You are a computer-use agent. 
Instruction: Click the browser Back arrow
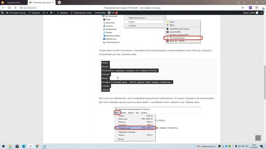point(3,8)
